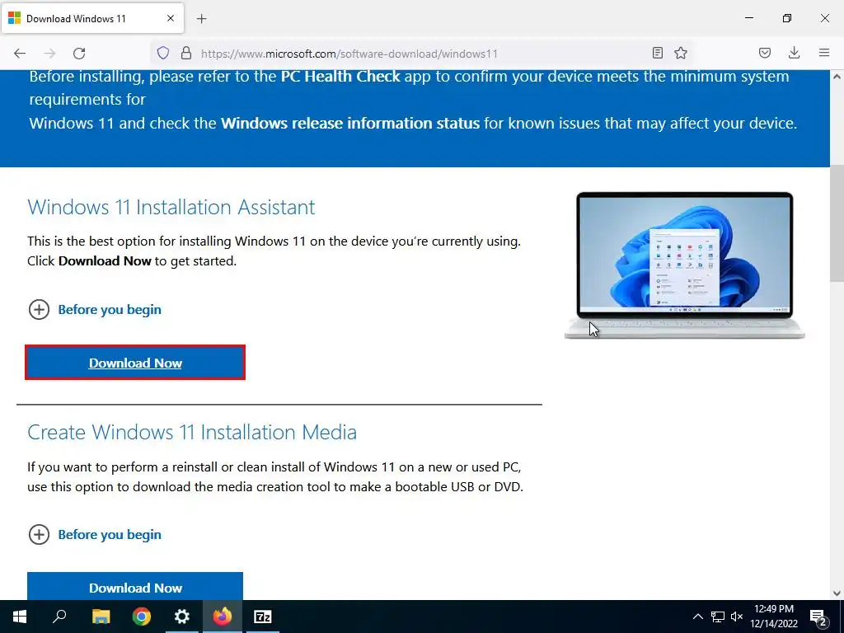Launch Google Chrome from taskbar

(x=142, y=617)
